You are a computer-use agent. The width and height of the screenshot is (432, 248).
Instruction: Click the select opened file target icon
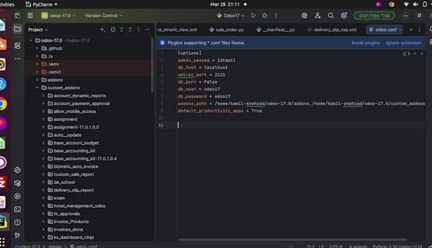point(113,30)
